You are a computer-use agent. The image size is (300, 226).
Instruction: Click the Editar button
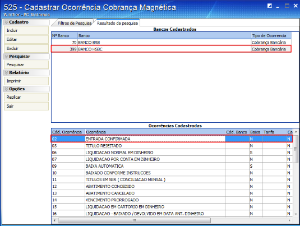[x=26, y=39]
